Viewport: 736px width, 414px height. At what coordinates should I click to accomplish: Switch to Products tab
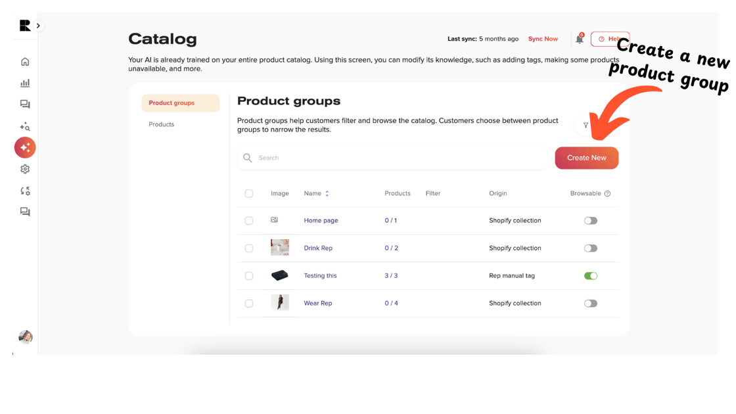pos(162,124)
